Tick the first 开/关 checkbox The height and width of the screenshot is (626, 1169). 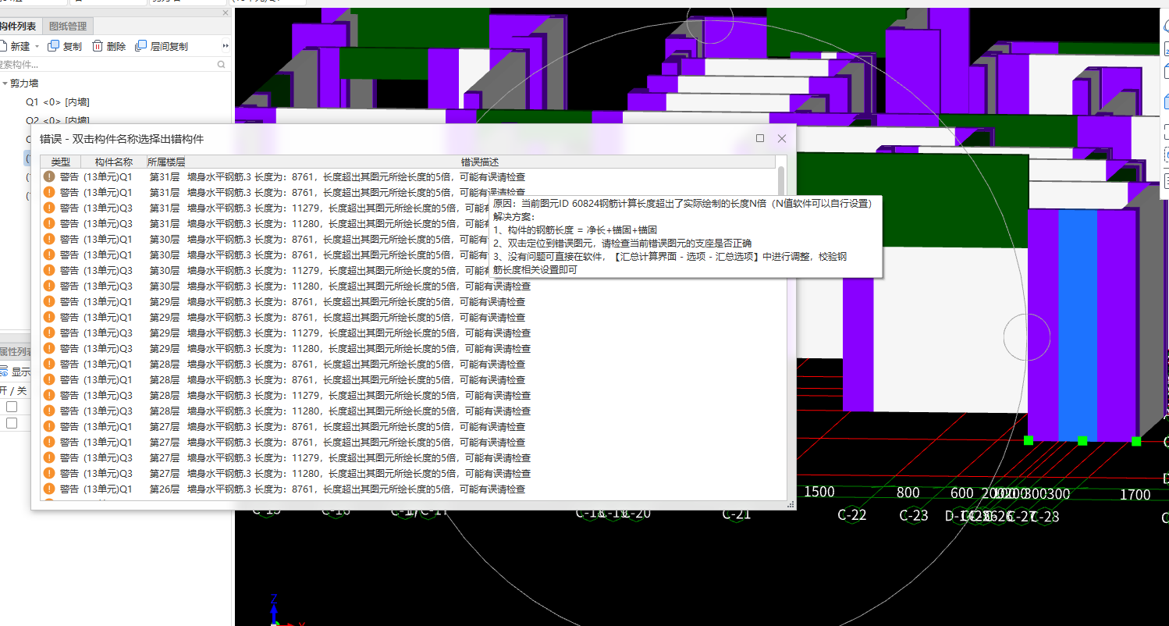tap(12, 407)
